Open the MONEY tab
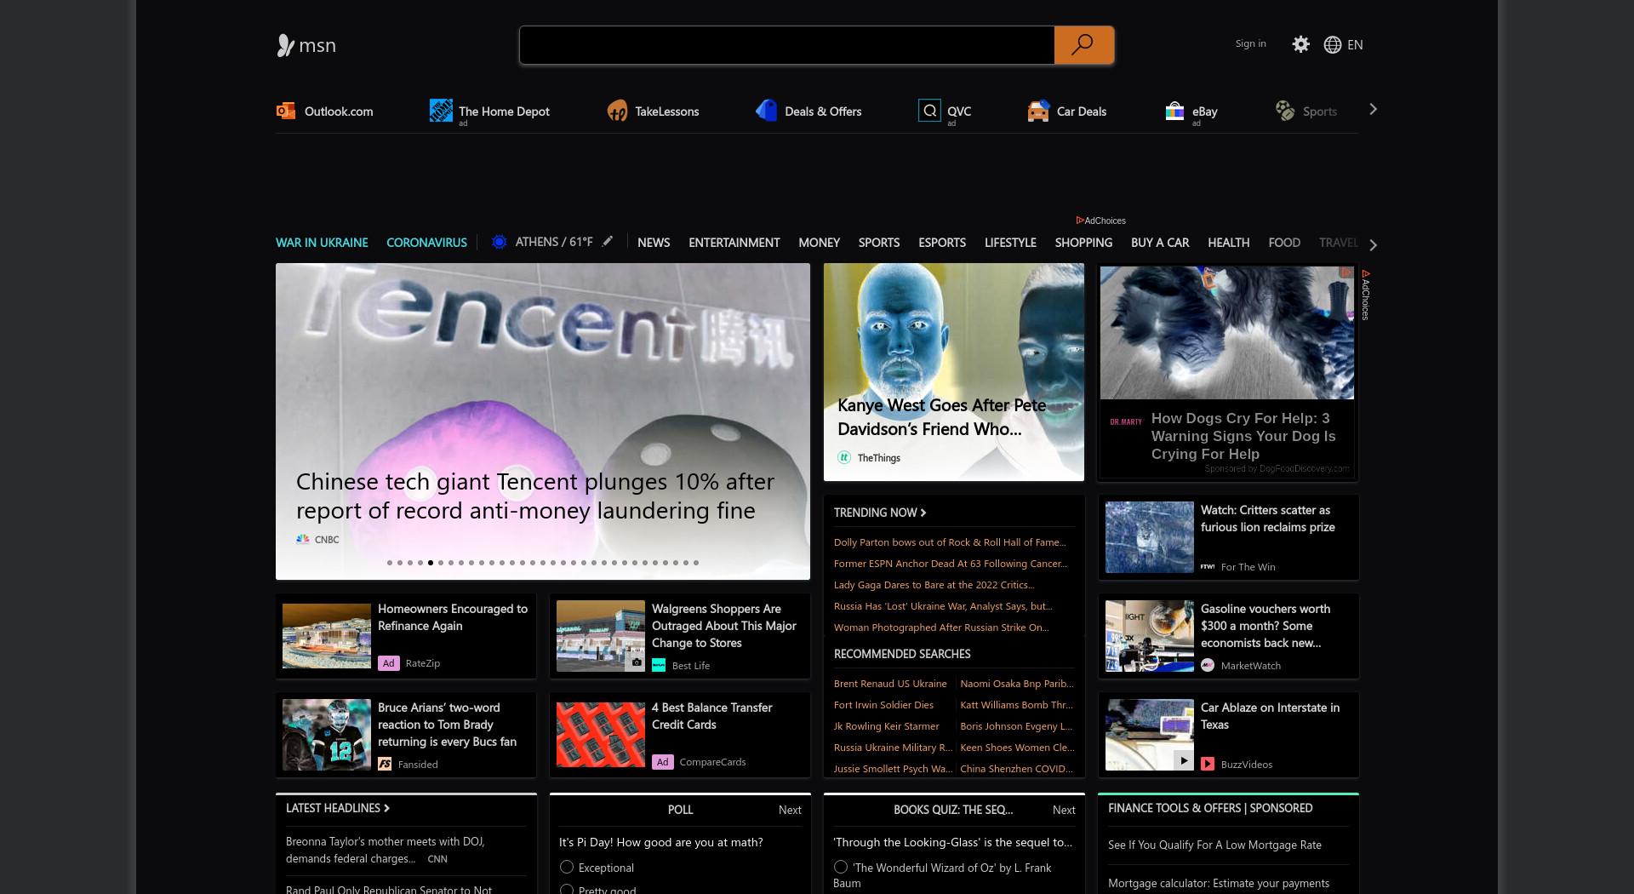The image size is (1634, 894). pyautogui.click(x=819, y=243)
